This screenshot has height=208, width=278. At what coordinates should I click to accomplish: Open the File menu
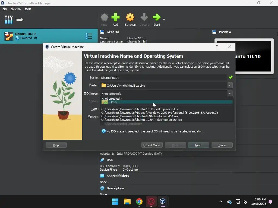[5, 9]
